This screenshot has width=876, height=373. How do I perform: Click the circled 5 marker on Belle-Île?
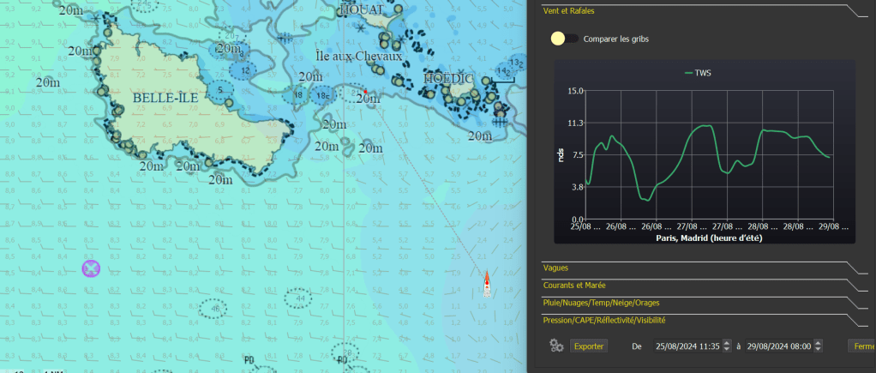click(x=221, y=90)
